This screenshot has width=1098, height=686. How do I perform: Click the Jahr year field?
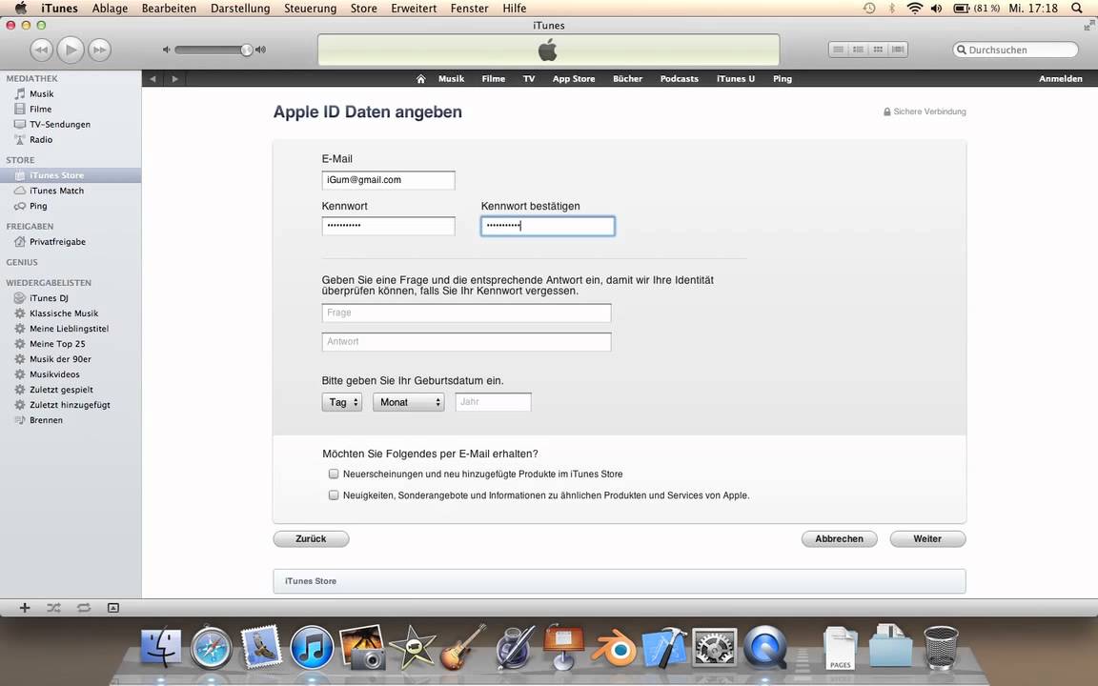coord(493,402)
